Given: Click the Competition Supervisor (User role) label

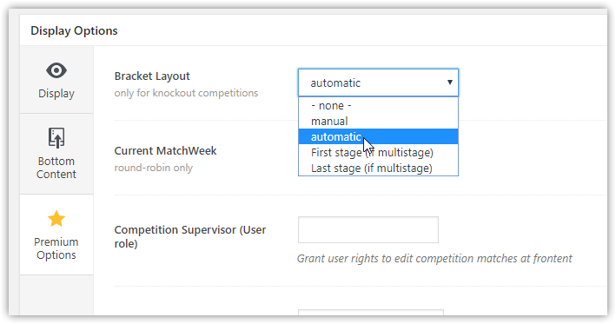Looking at the screenshot, I should (190, 236).
